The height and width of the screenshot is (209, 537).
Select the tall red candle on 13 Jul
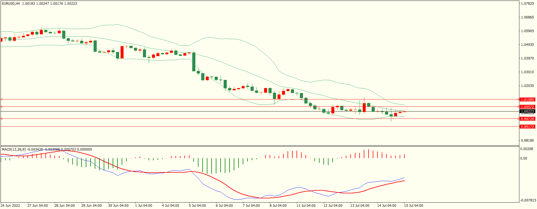click(364, 108)
